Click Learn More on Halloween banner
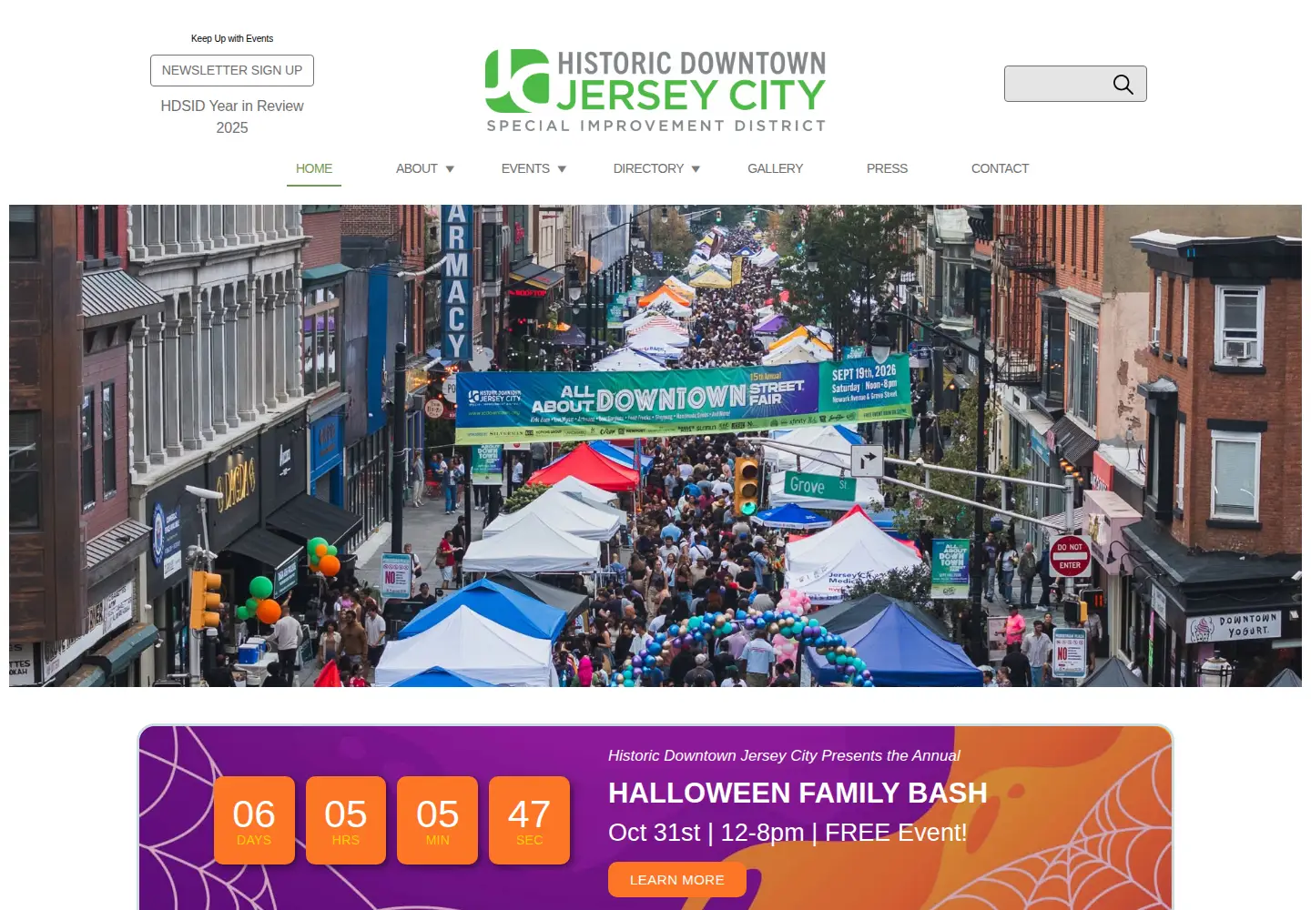The width and height of the screenshot is (1311, 910). tap(677, 880)
